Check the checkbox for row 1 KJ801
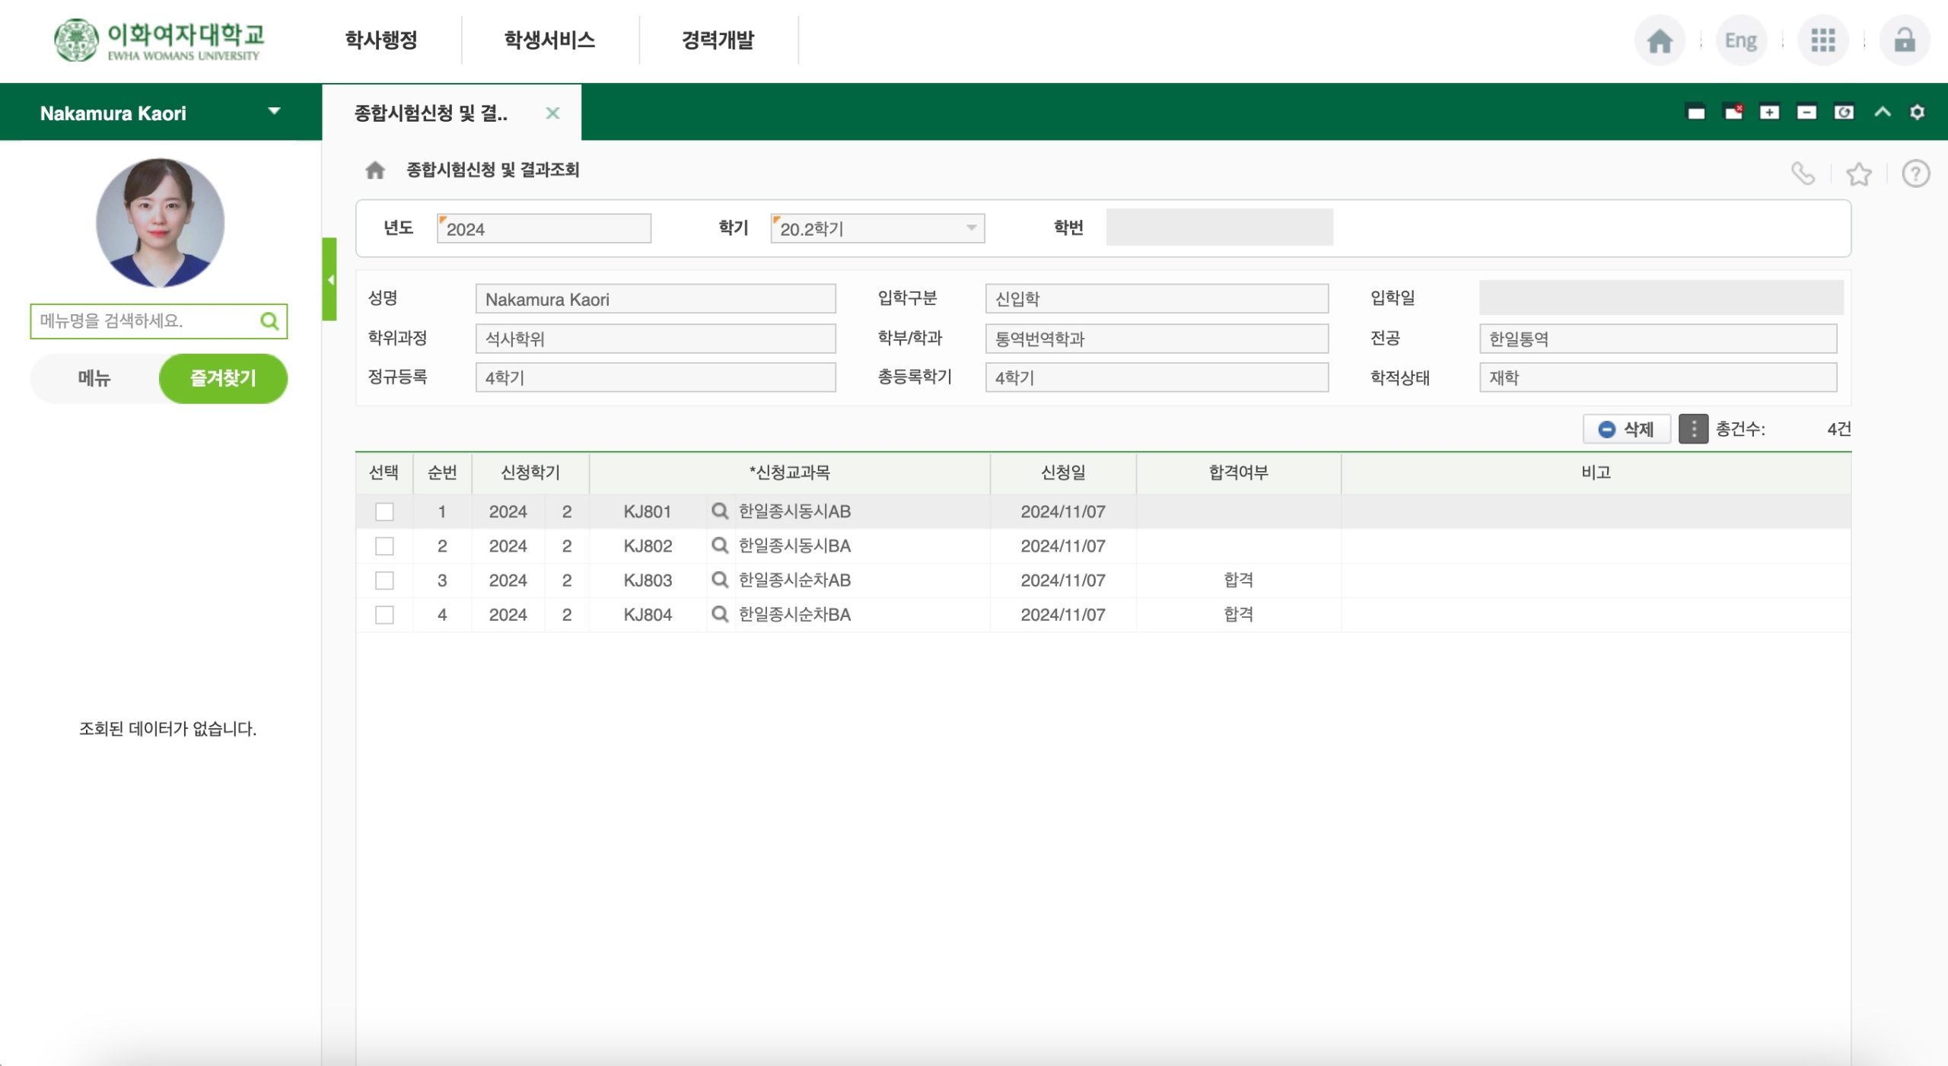The width and height of the screenshot is (1948, 1066). coord(384,512)
